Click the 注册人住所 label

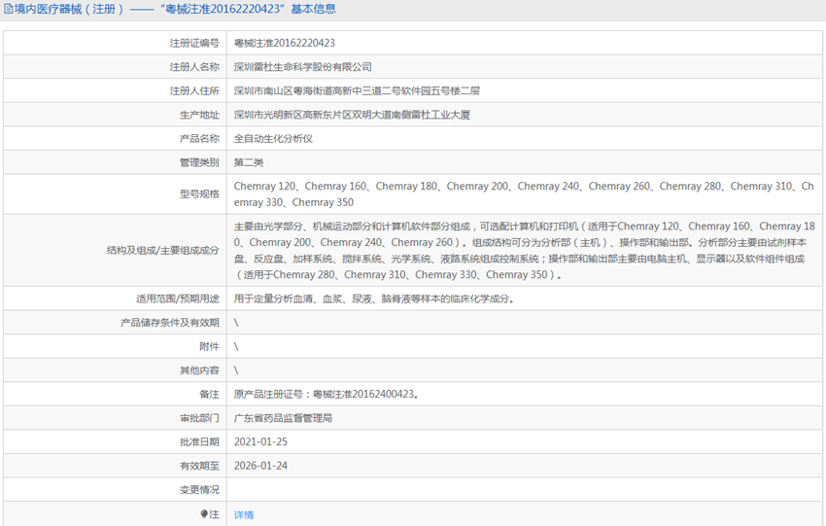[194, 90]
